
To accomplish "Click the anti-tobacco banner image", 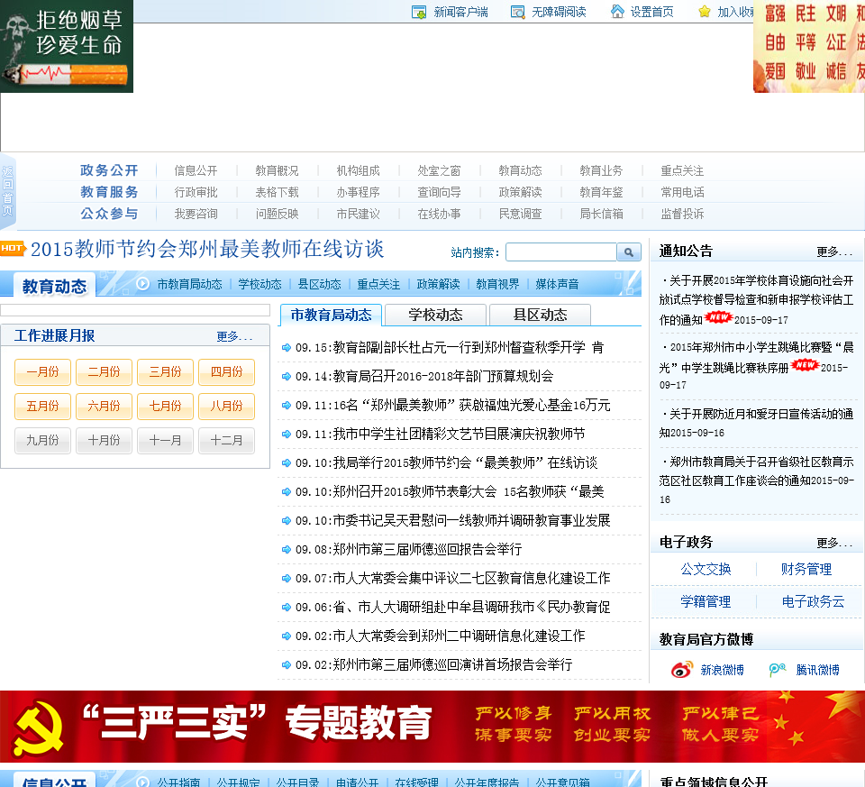I will point(67,46).
